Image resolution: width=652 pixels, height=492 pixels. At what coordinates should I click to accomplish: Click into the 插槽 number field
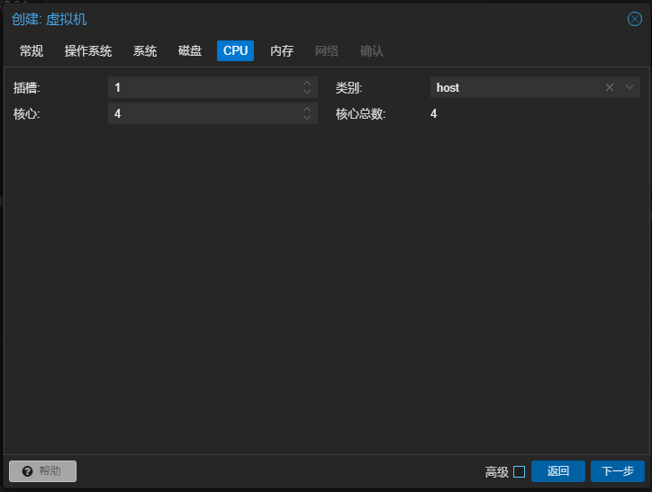click(x=203, y=87)
